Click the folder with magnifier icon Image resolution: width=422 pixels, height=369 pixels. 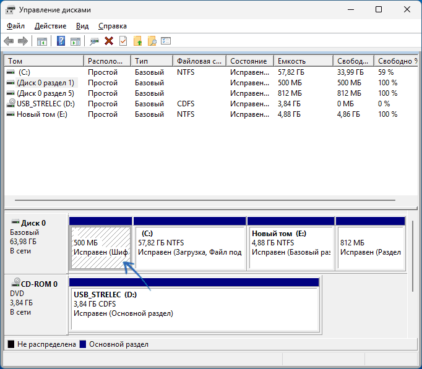[x=152, y=41]
